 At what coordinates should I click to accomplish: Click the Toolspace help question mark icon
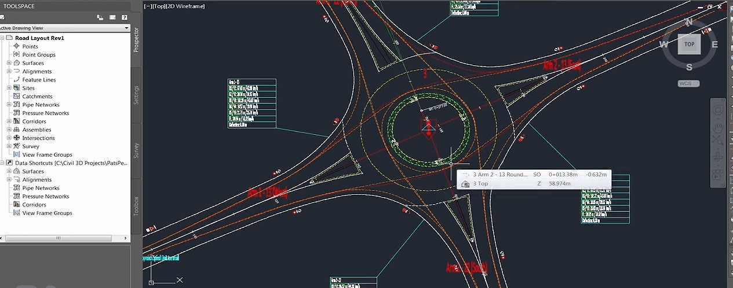124,17
